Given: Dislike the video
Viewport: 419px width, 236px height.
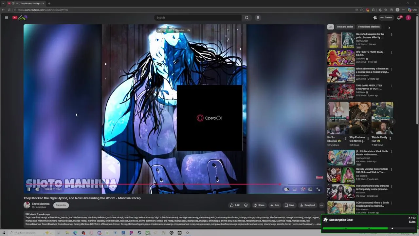Looking at the screenshot, I should point(246,205).
